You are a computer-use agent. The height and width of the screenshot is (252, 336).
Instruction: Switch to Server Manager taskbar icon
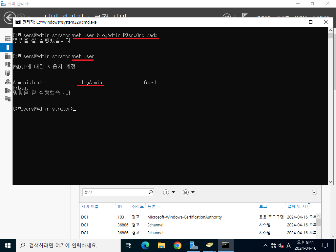[x=193, y=245]
